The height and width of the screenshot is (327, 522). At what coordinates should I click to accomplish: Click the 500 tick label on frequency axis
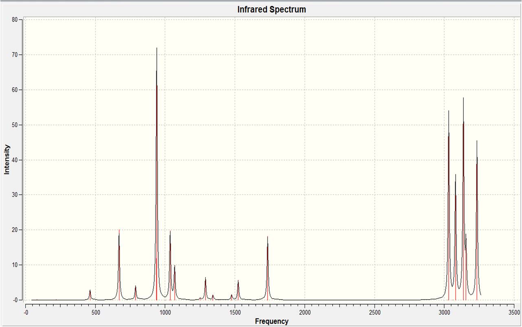pos(95,312)
